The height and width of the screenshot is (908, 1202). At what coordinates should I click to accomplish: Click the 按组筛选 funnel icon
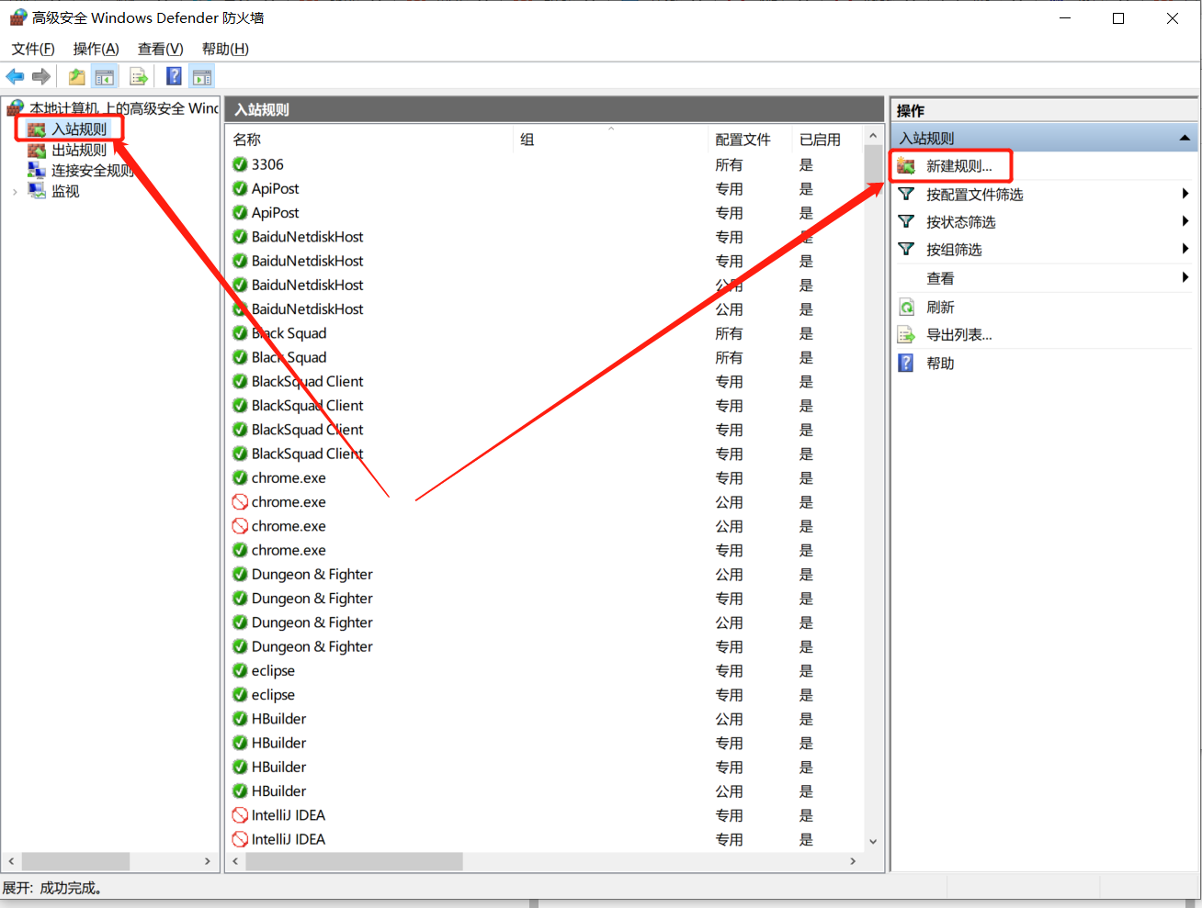[906, 250]
